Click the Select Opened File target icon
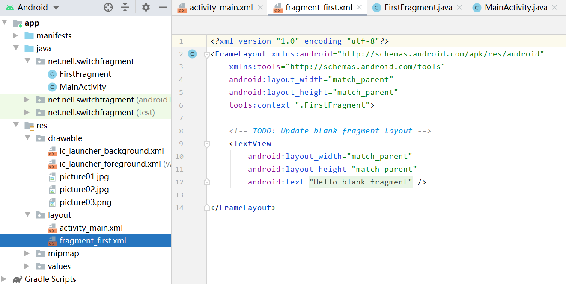The image size is (566, 284). 108,7
